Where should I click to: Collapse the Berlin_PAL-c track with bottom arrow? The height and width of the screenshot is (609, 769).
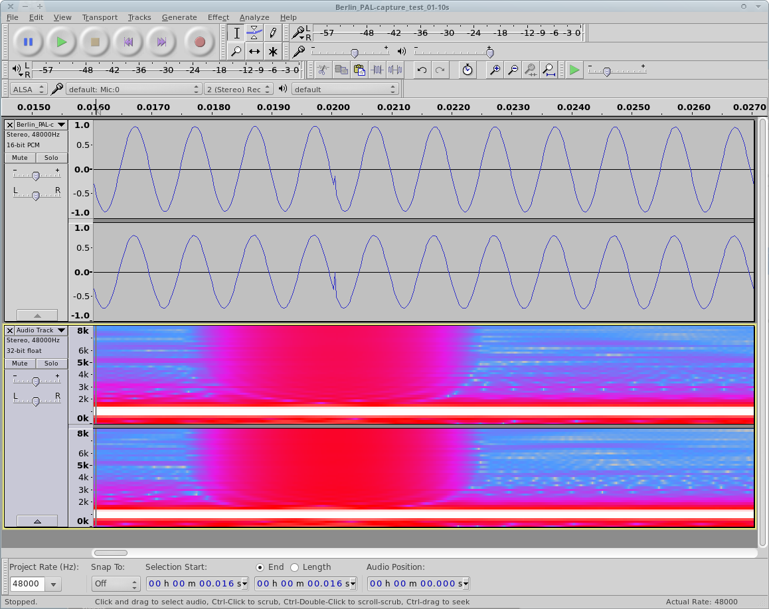[x=37, y=316]
